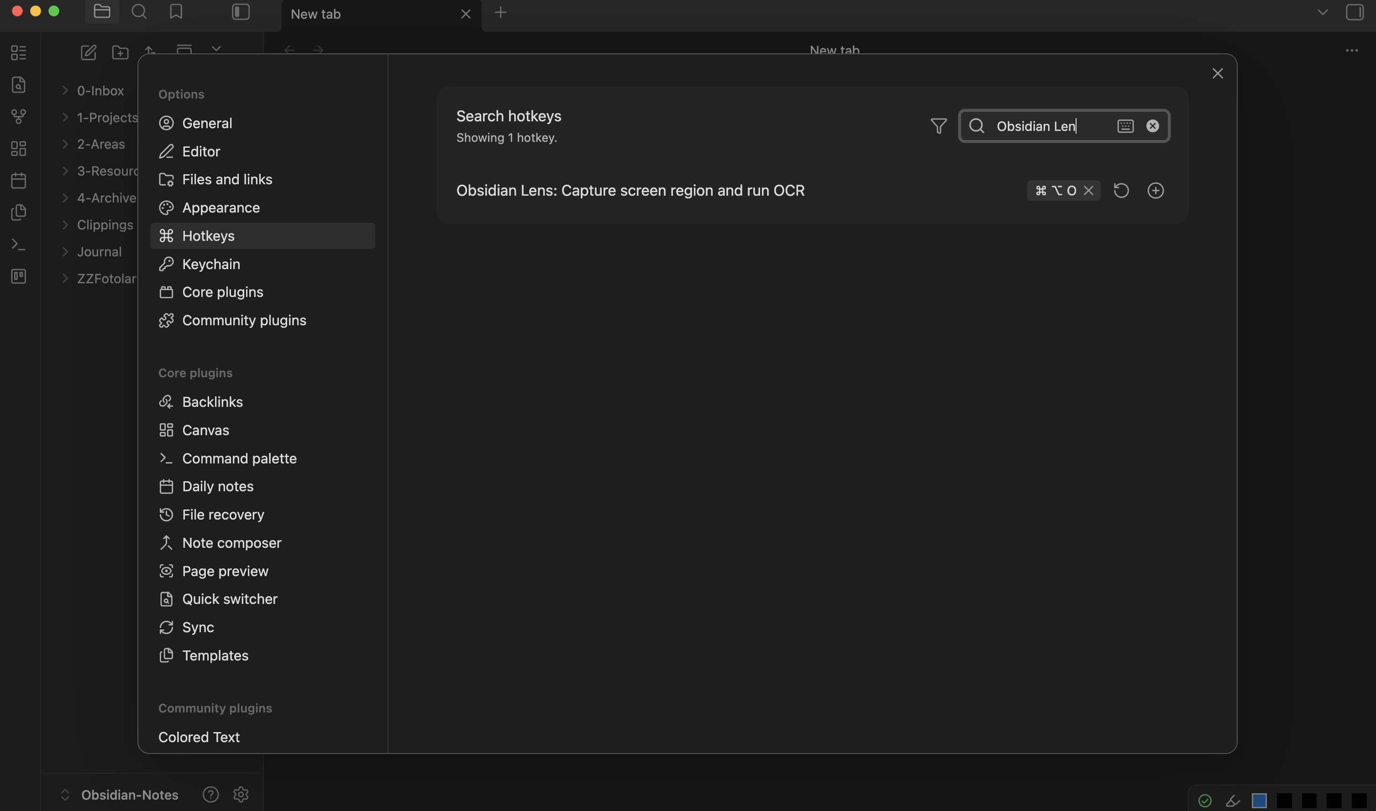Open the help icon next to the vault name
Image resolution: width=1376 pixels, height=811 pixels.
(210, 794)
